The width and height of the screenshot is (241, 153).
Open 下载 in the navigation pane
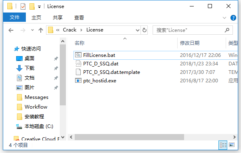click(x=29, y=68)
